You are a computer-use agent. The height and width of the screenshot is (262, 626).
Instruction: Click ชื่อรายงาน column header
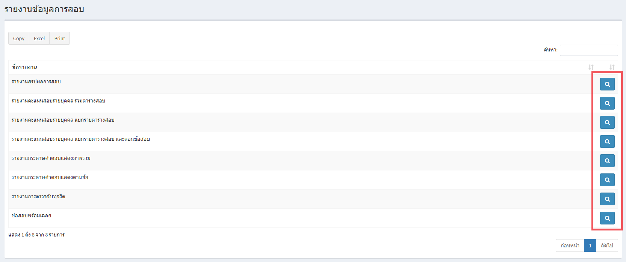click(24, 67)
